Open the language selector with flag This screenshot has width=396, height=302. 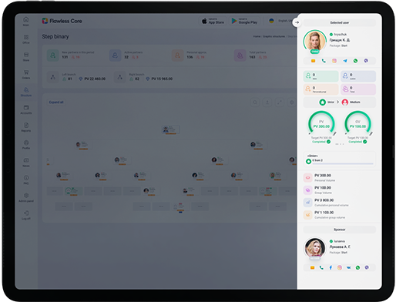click(280, 21)
